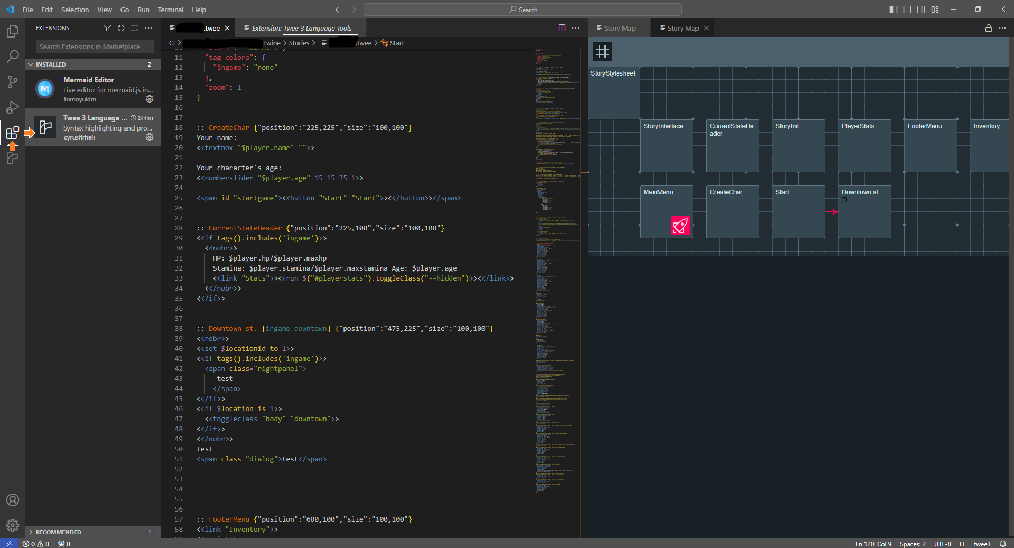
Task: Refresh the extensions list
Action: [121, 28]
